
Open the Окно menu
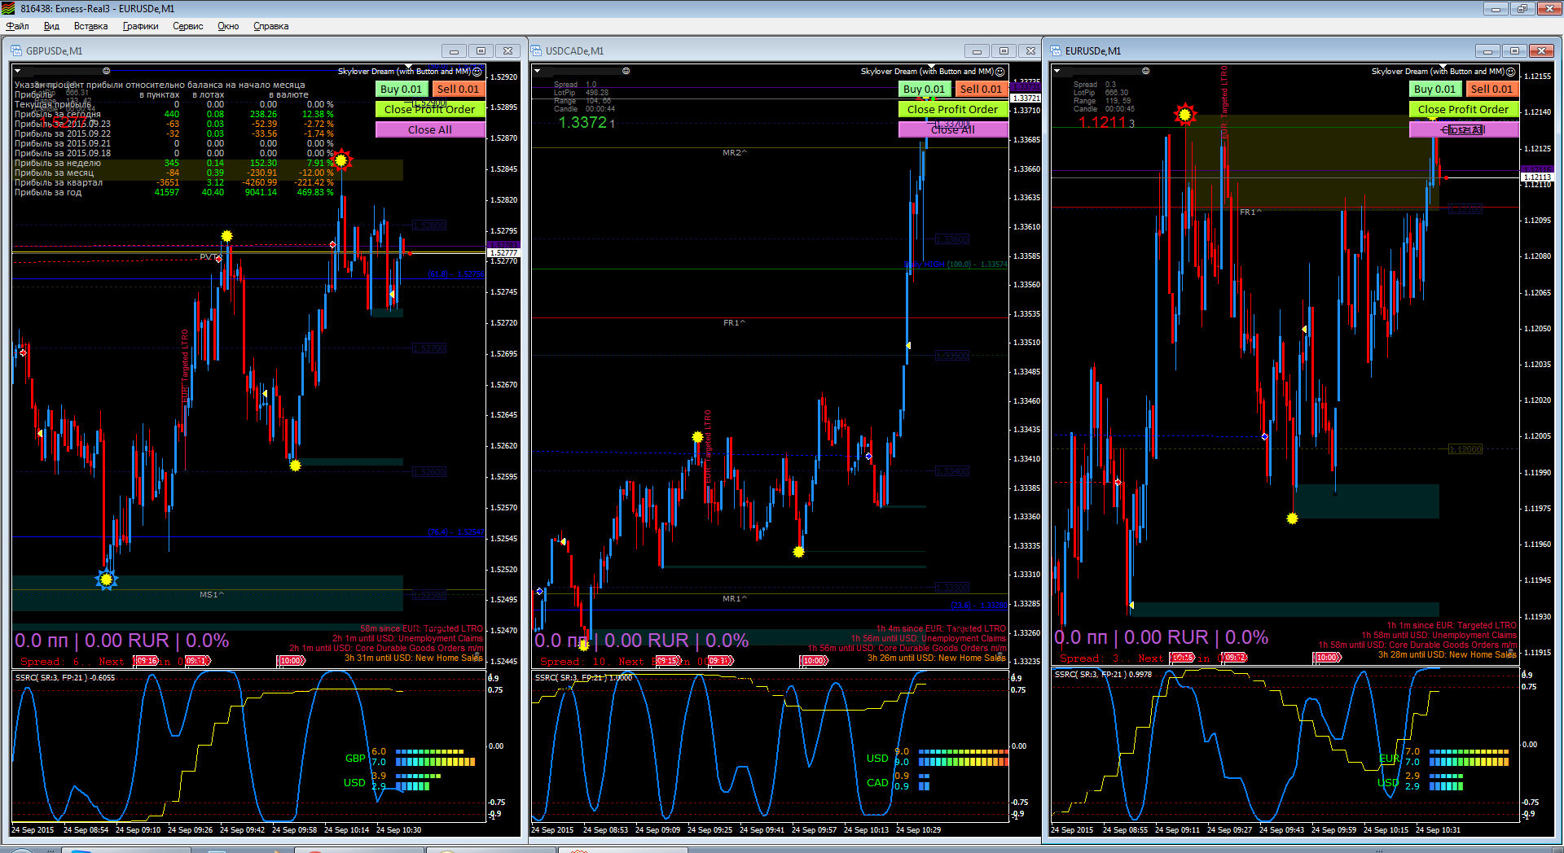228,26
